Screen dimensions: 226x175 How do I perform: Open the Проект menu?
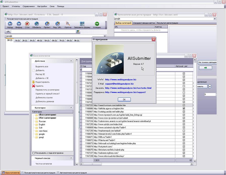(6, 6)
